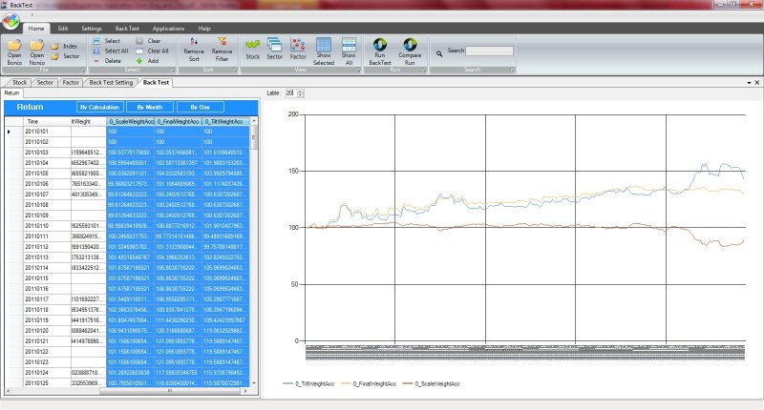Click the 0_FinalWeightAcc column header
Viewport: 764px width, 410px height.
pos(178,122)
